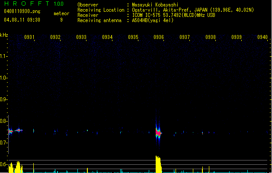The width and height of the screenshot is (272, 173).
Task: Select the 0934 time label
Action: pyautogui.click(x=107, y=37)
